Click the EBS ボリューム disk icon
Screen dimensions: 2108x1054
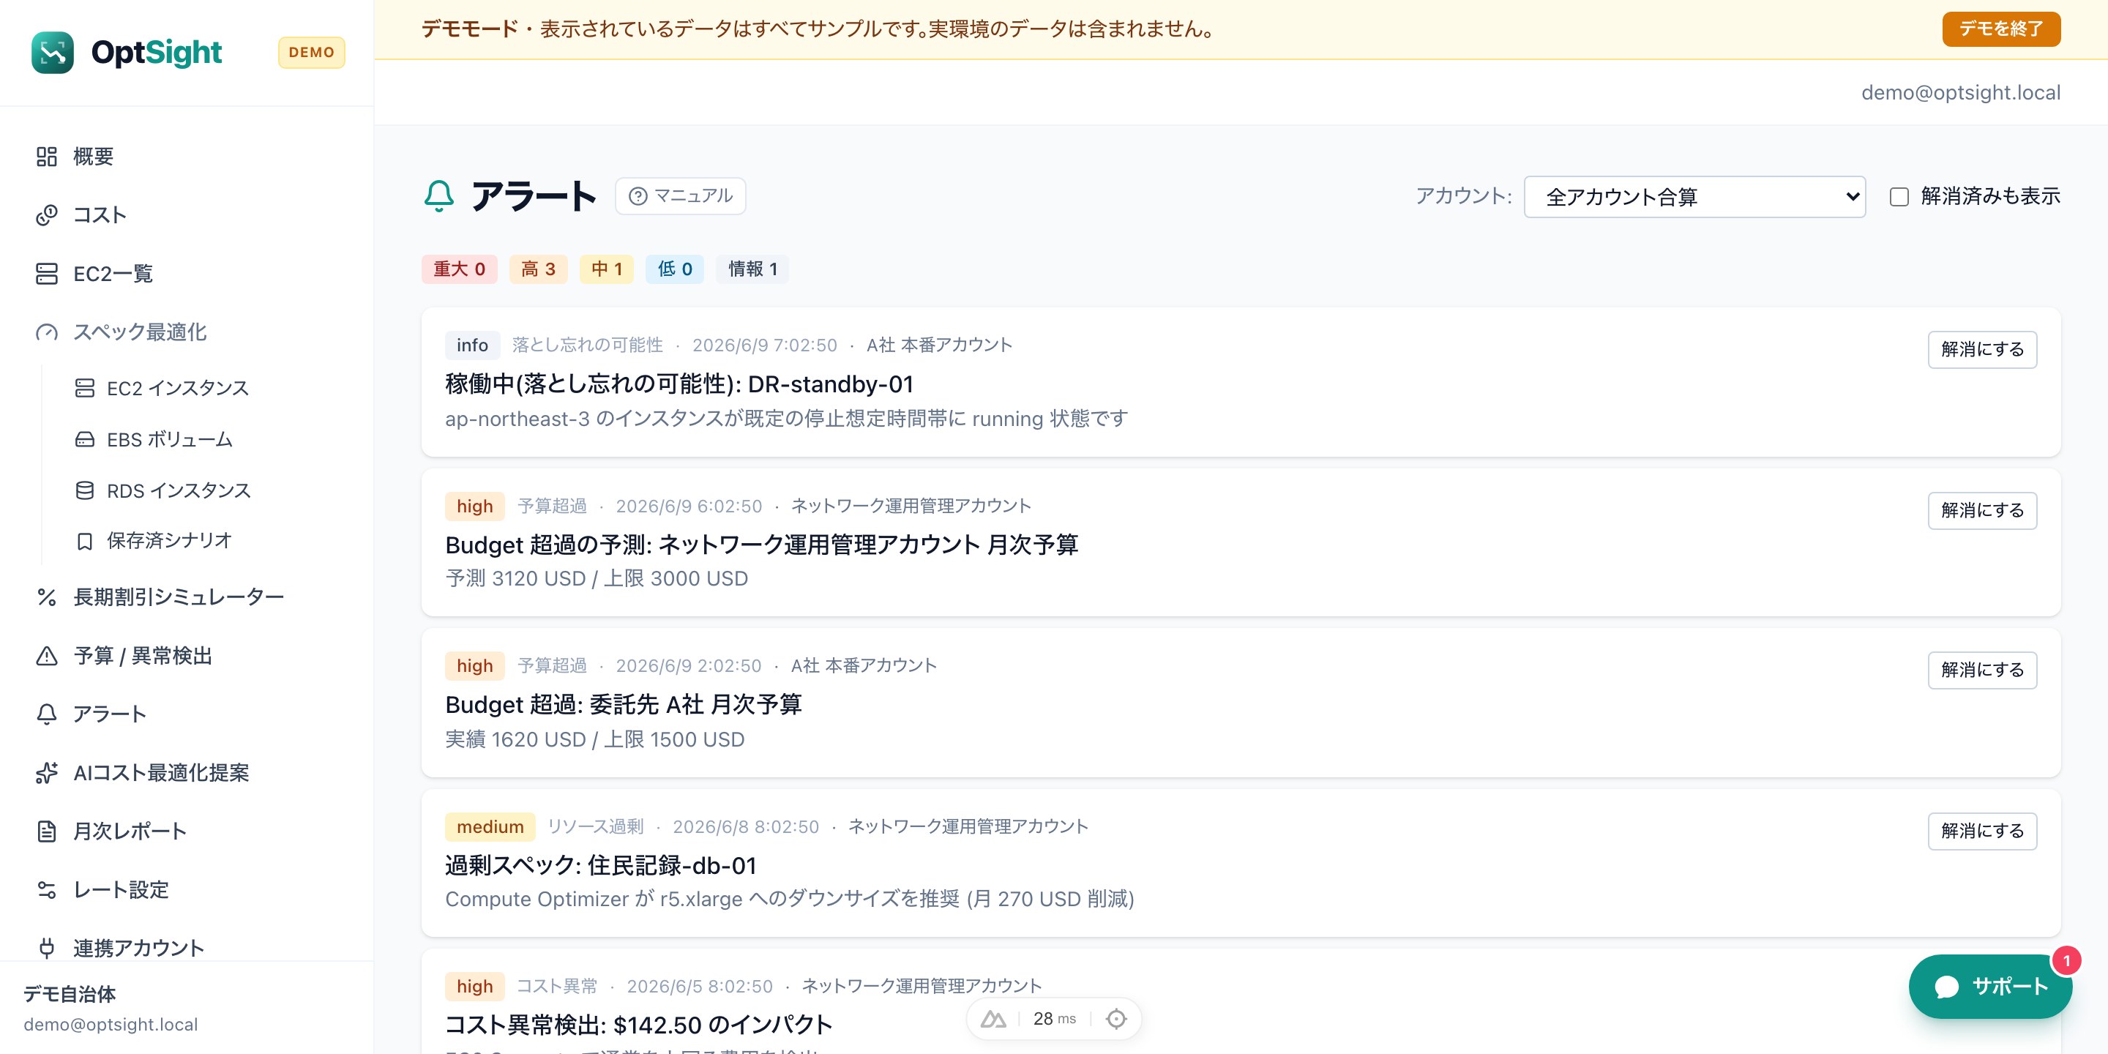click(x=84, y=439)
